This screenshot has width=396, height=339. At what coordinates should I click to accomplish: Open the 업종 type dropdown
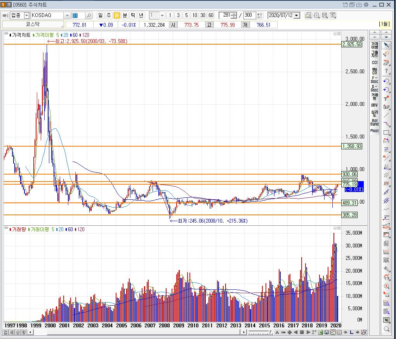[x=26, y=16]
